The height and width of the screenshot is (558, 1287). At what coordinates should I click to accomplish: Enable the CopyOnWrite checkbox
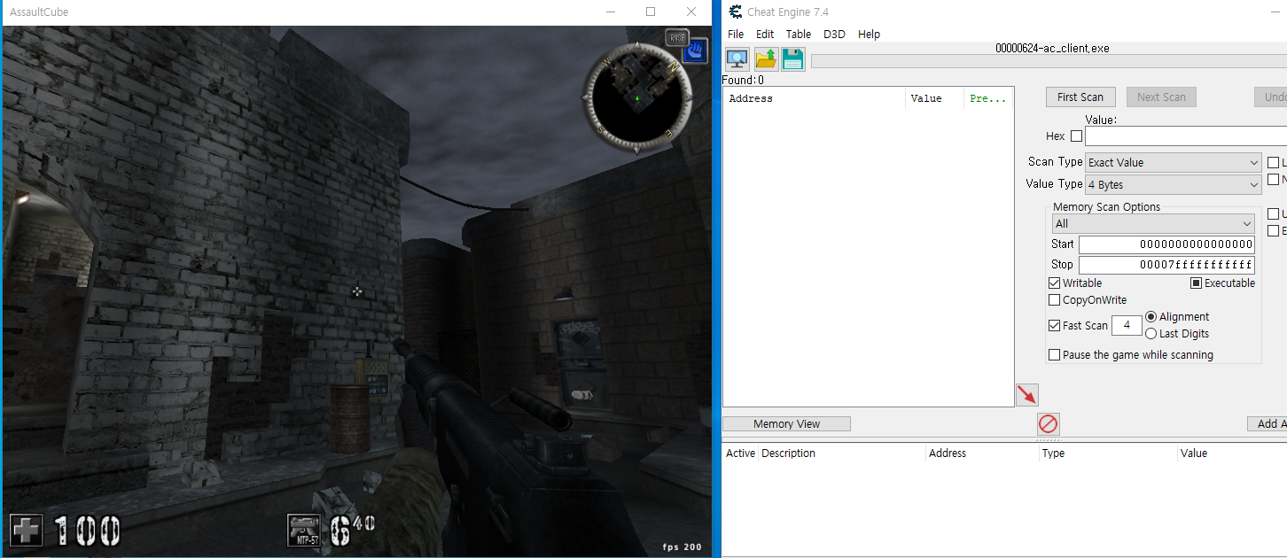tap(1055, 300)
